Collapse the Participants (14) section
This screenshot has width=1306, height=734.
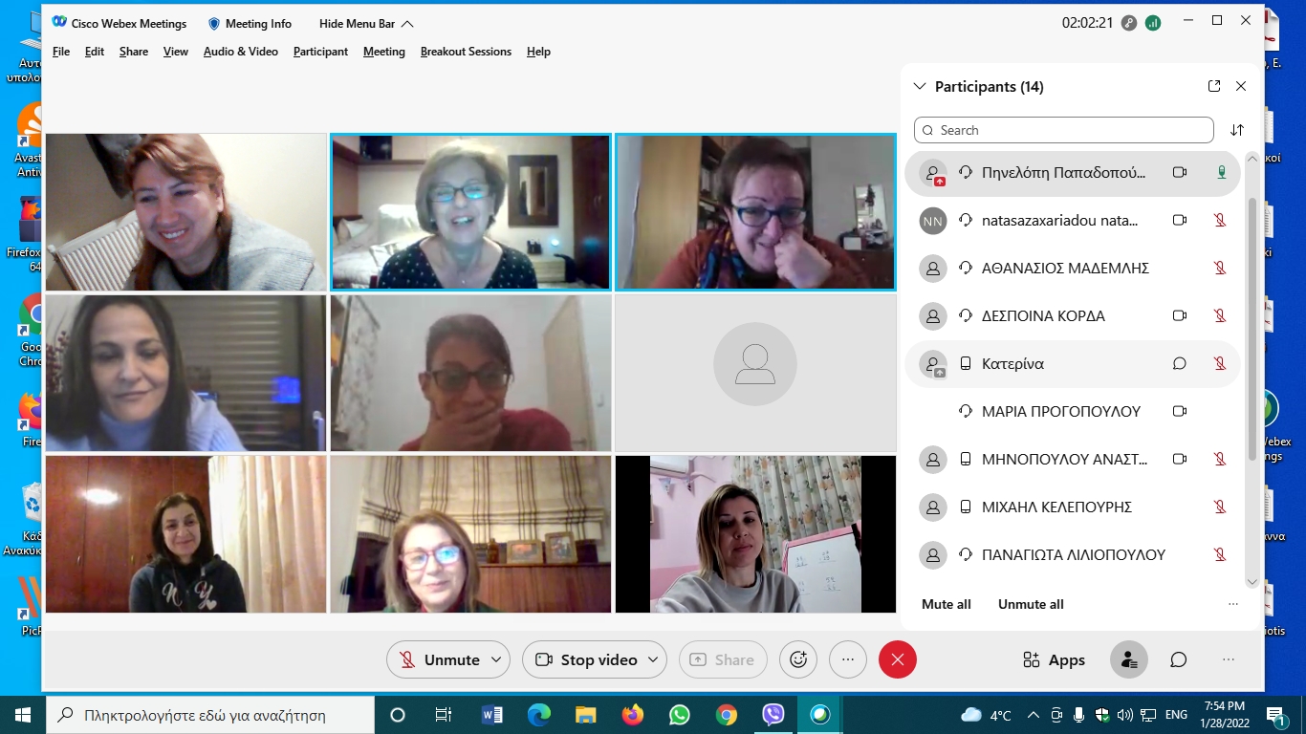click(x=920, y=86)
